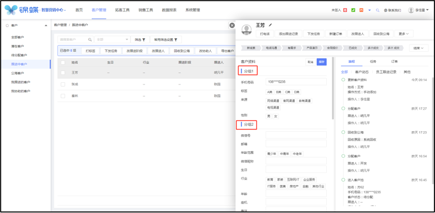Collapse the 客户 sidebar section
Screen dimensions: 435x213
coord(46,25)
